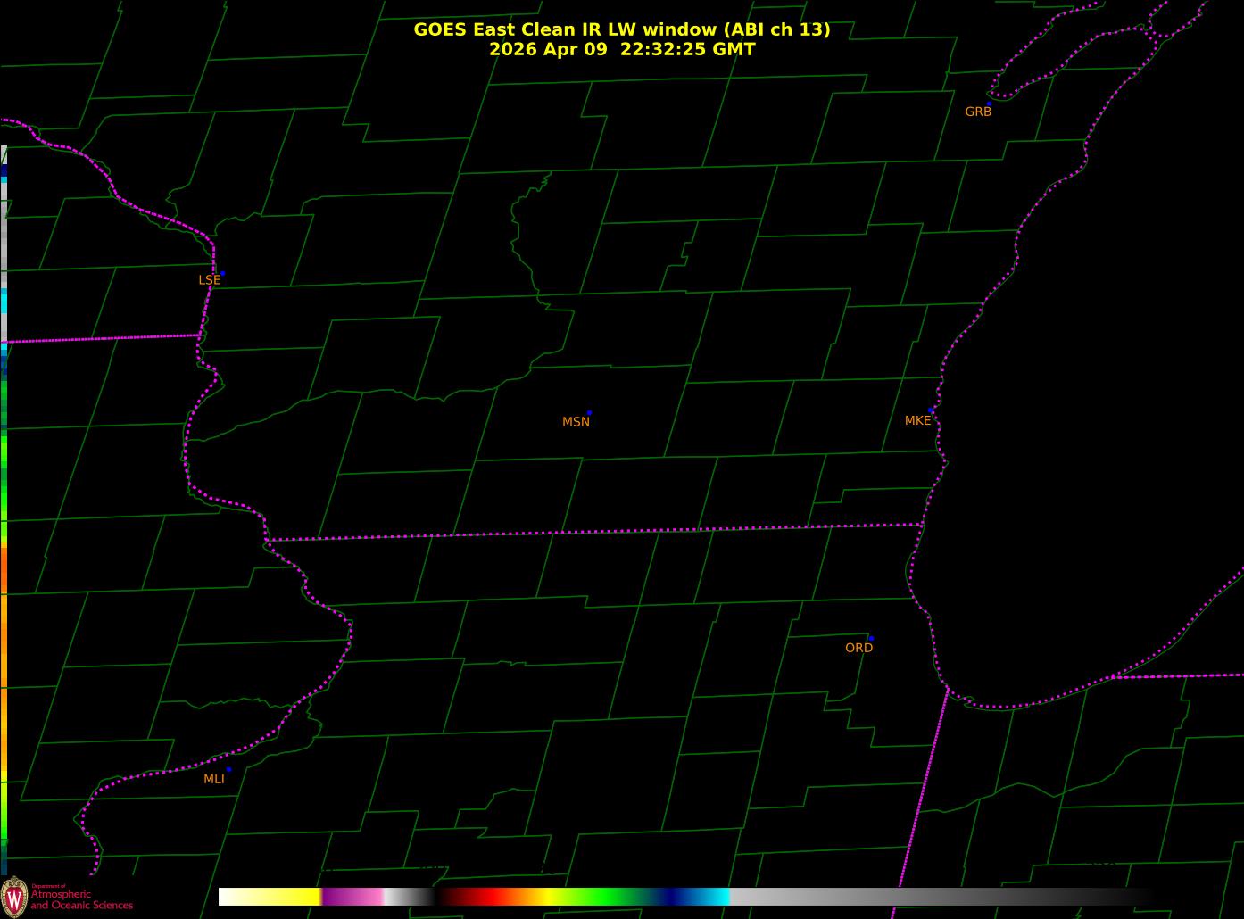Click the green segment of bottom color bar
1244x919 pixels.
[x=607, y=897]
